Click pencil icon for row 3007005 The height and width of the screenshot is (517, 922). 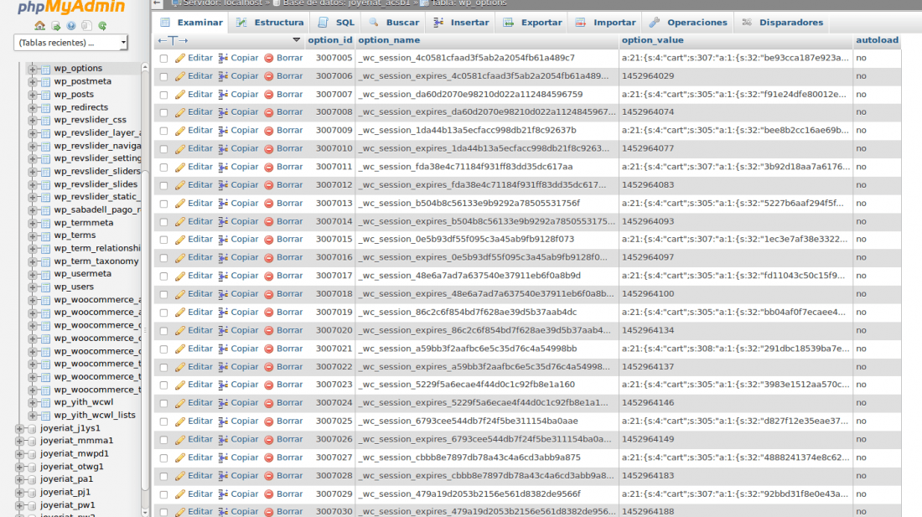point(180,58)
